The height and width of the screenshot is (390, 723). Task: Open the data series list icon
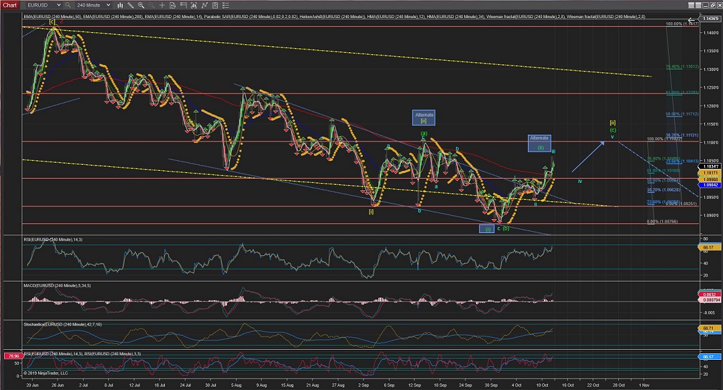225,5
